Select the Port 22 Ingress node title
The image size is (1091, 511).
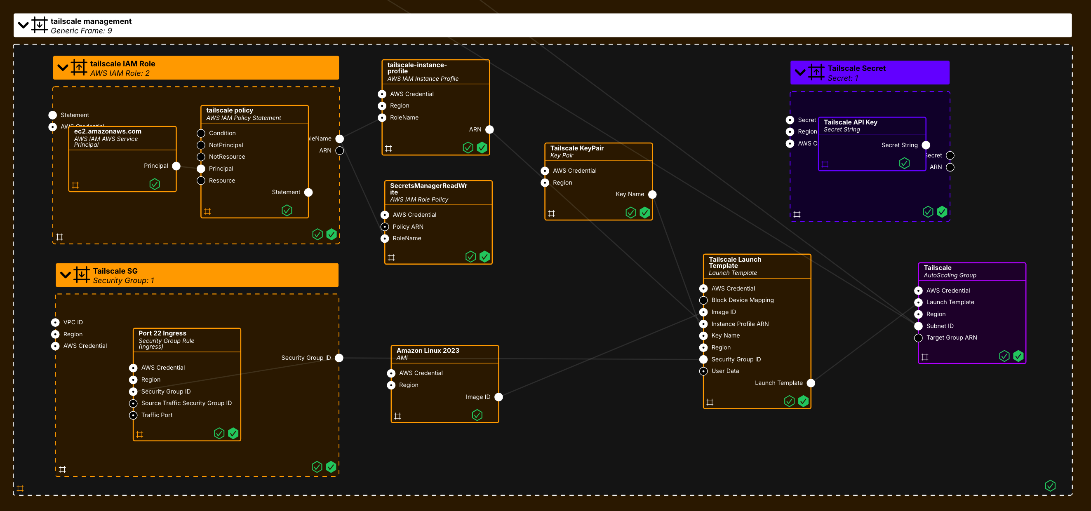pos(162,333)
